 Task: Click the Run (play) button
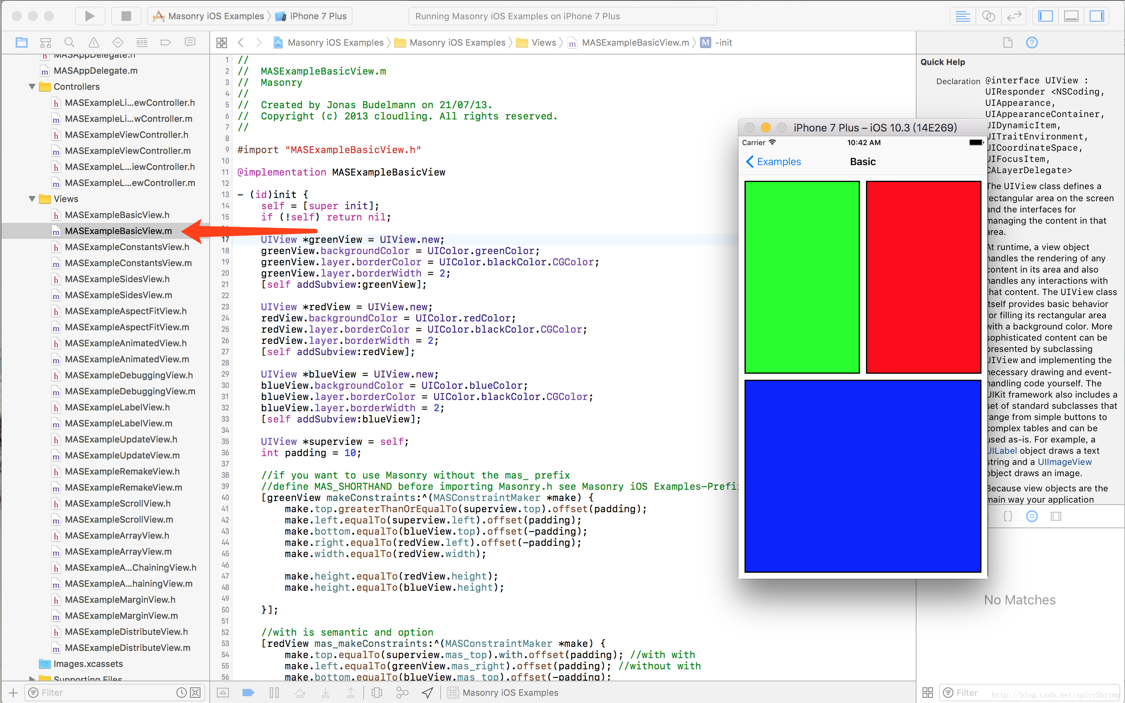point(90,16)
